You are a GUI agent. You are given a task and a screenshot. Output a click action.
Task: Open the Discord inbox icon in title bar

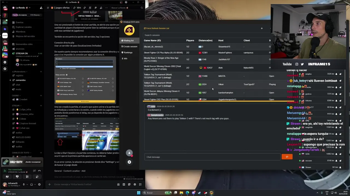coord(121,2)
